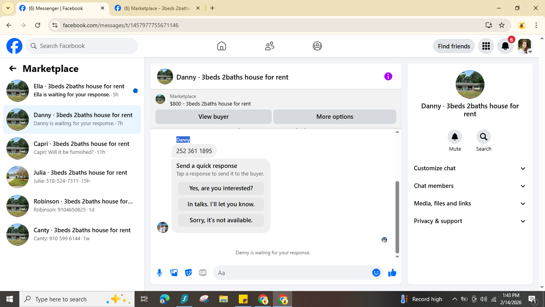This screenshot has height=307, width=545.
Task: Click the View buyer button
Action: pos(214,117)
